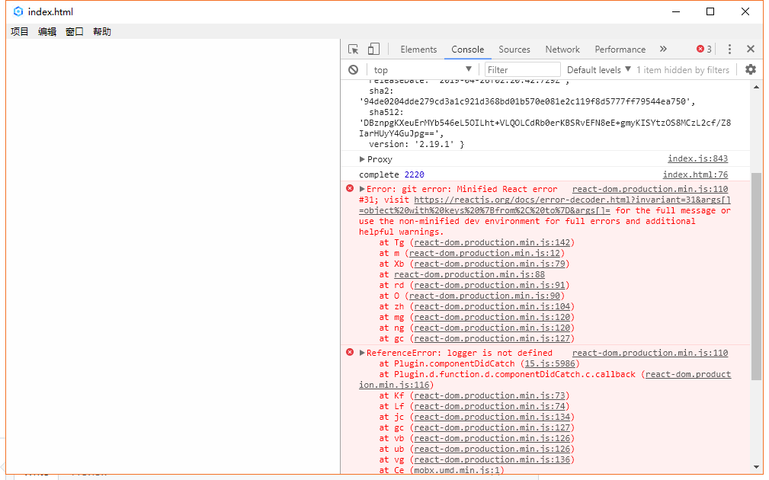The width and height of the screenshot is (769, 480).
Task: Switch to the Network tab
Action: click(562, 50)
